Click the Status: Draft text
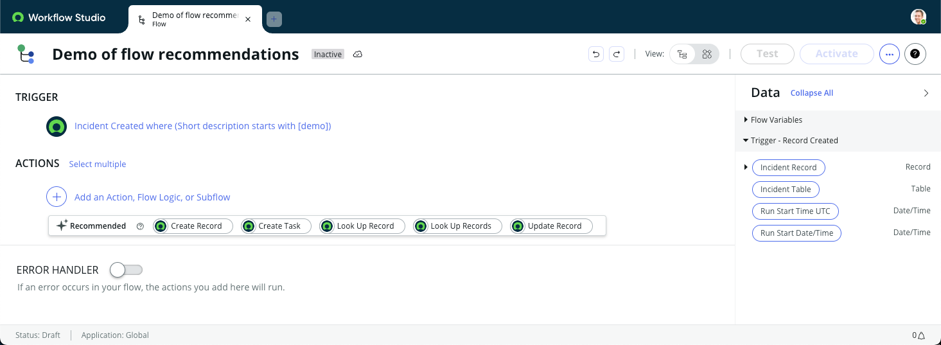This screenshot has width=941, height=345. point(38,335)
